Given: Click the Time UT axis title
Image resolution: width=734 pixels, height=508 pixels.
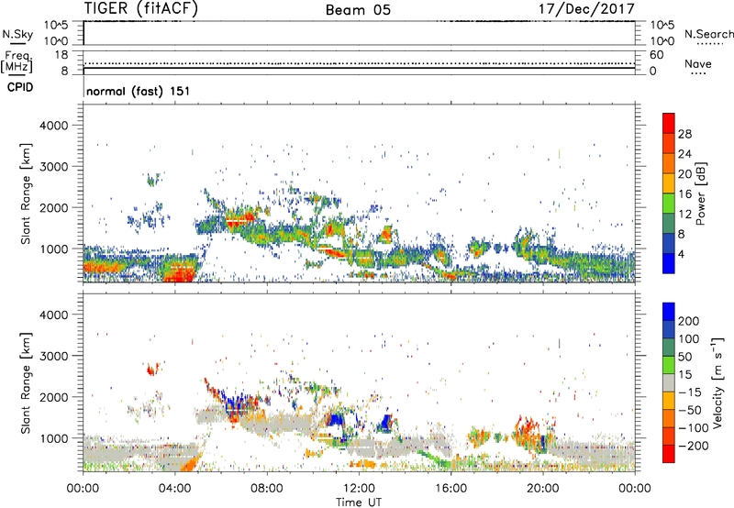Looking at the screenshot, I should point(359,502).
